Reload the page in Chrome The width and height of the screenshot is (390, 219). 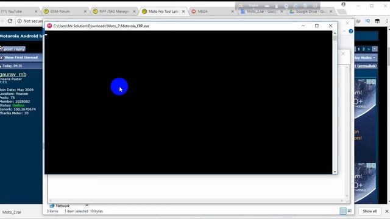click(10, 21)
